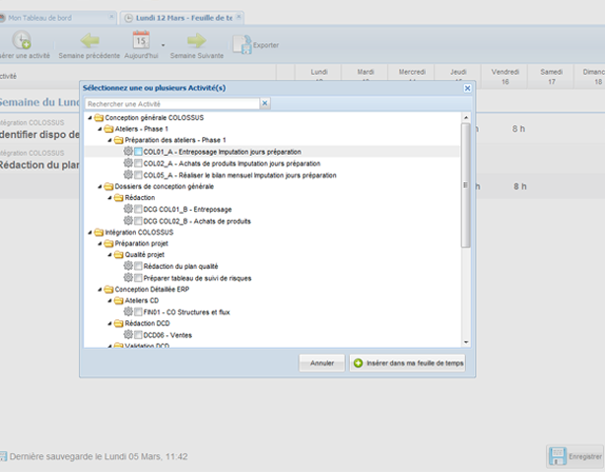
Task: Click the Samedi 17 column header
Action: (551, 77)
